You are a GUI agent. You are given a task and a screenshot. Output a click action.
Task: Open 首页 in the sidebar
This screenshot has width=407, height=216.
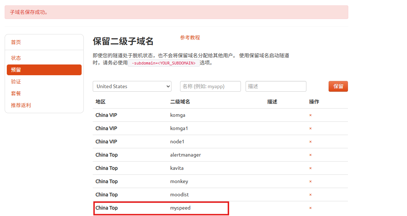(16, 42)
